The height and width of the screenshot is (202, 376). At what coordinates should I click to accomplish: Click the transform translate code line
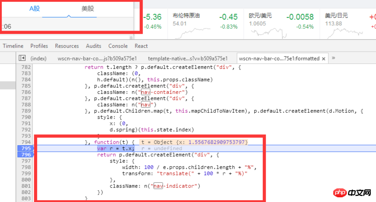point(185,173)
